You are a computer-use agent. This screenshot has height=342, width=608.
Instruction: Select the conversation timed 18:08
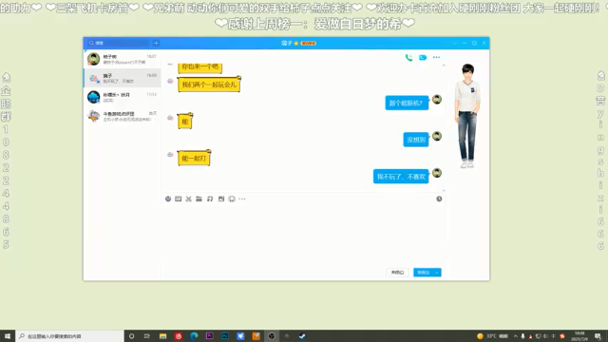[x=123, y=78]
